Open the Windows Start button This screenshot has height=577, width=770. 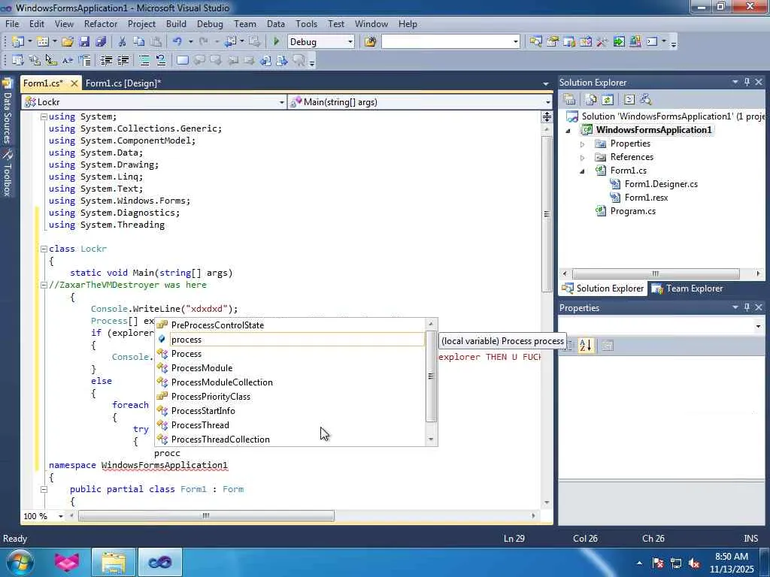[x=19, y=562]
